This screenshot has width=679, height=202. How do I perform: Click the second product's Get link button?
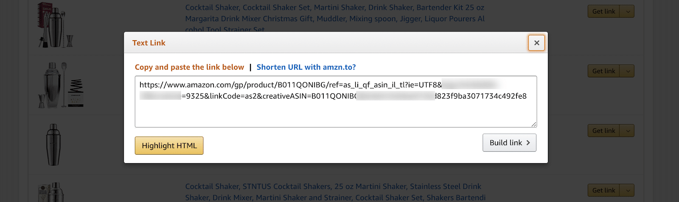[603, 71]
